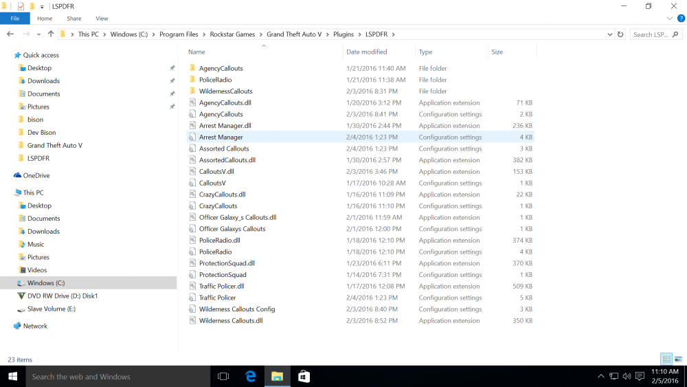Select Quick access in navigation pane
This screenshot has width=687, height=387.
tap(41, 55)
